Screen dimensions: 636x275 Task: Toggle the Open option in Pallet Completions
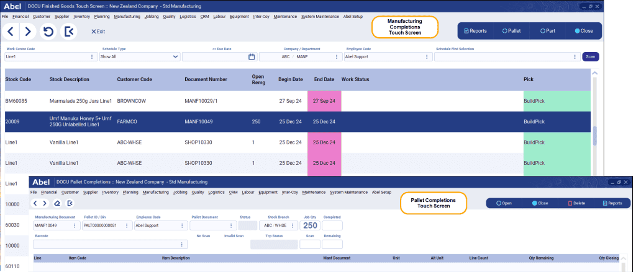(503, 203)
